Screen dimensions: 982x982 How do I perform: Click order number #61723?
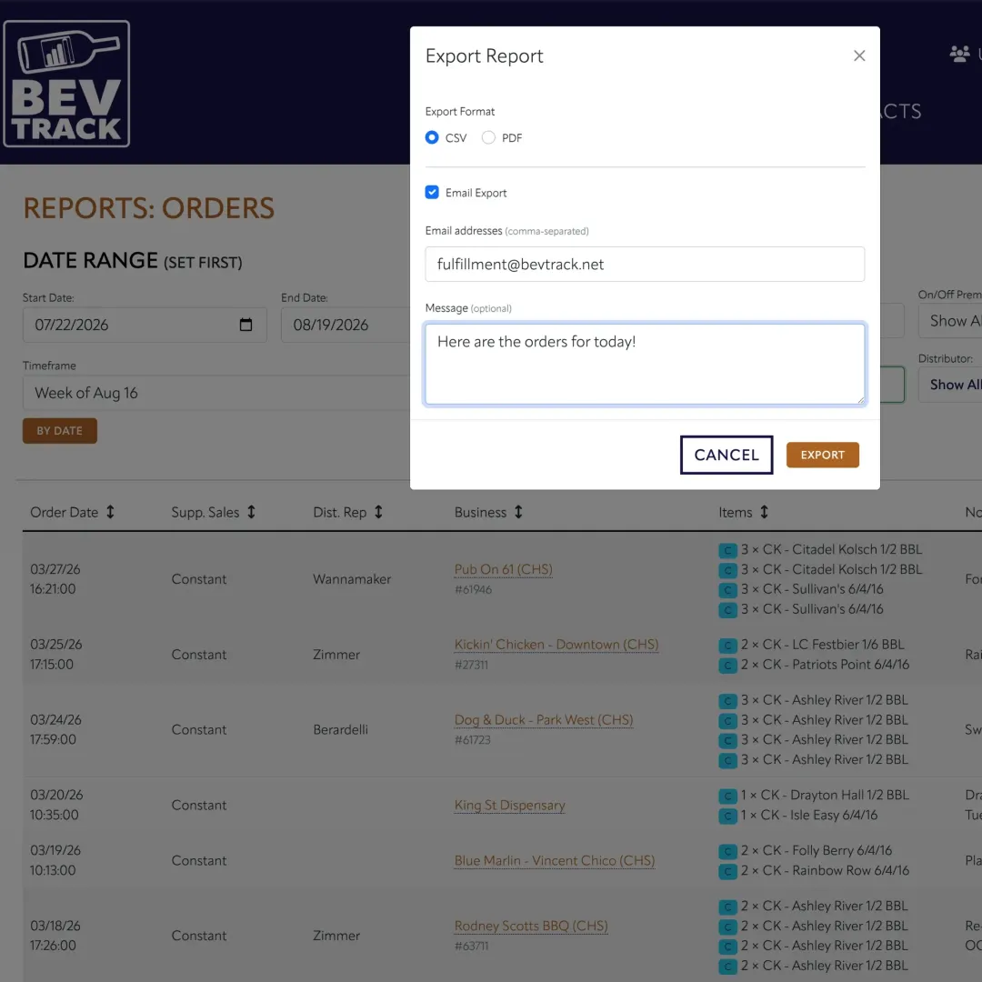(x=472, y=739)
